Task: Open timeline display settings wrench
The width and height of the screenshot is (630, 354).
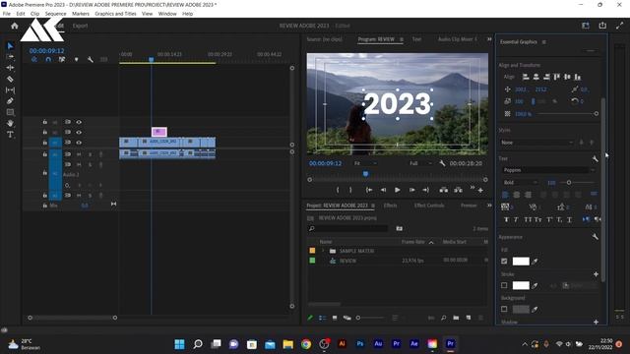Action: click(x=91, y=59)
